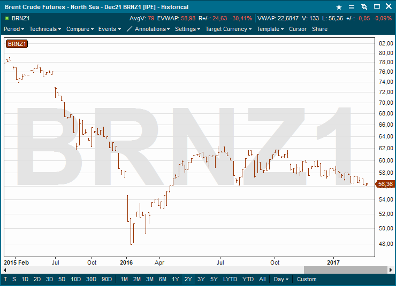This screenshot has height=286, width=396.
Task: Switch to 5D time range
Action: [62, 279]
